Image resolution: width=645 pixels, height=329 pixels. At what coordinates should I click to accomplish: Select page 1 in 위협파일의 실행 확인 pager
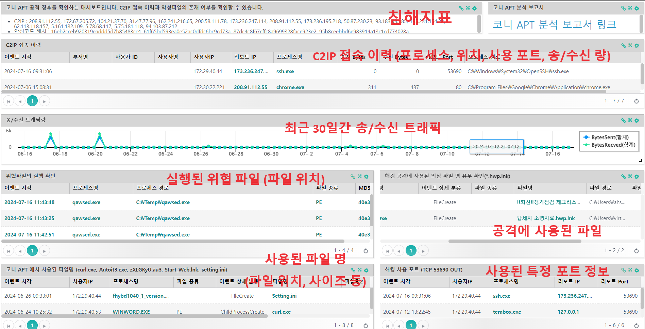click(32, 251)
